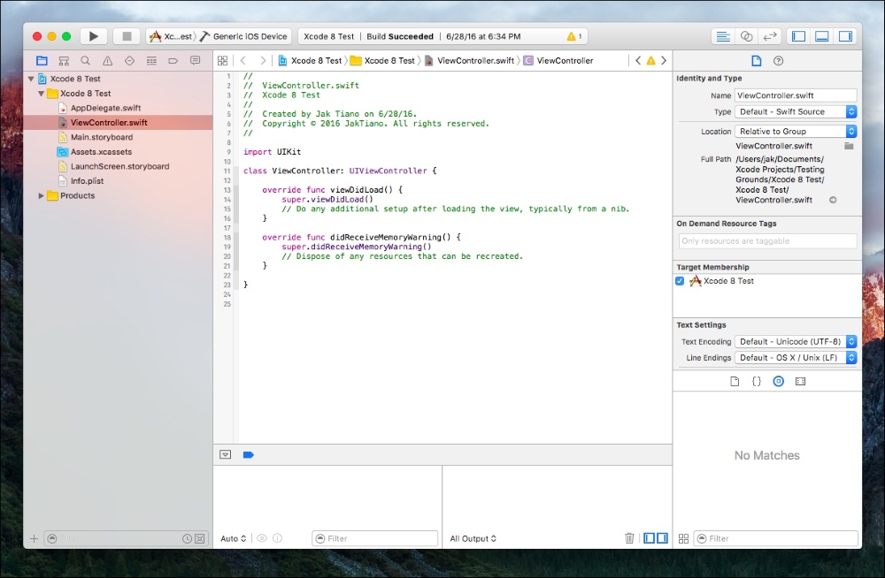
Task: Open the Issue navigator warning icon
Action: [107, 60]
